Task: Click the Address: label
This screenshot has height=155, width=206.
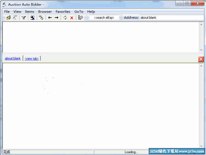Action: (131, 18)
